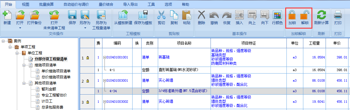This screenshot has width=350, height=110.
Task: Click the 另存为 (Save As) icon
Action: coord(85,15)
